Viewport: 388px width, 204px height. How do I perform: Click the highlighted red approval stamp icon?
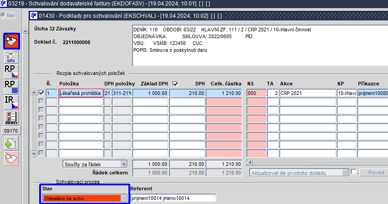point(11,41)
